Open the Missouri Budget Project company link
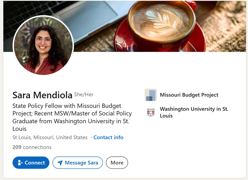This screenshot has height=180, width=248. (189, 95)
